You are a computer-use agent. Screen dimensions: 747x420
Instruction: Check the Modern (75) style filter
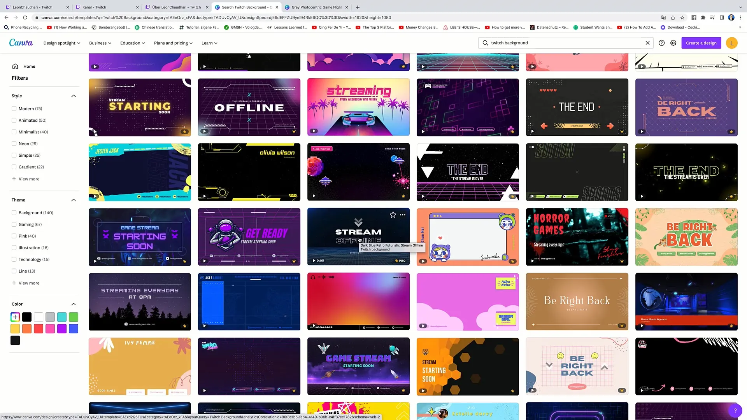[14, 108]
